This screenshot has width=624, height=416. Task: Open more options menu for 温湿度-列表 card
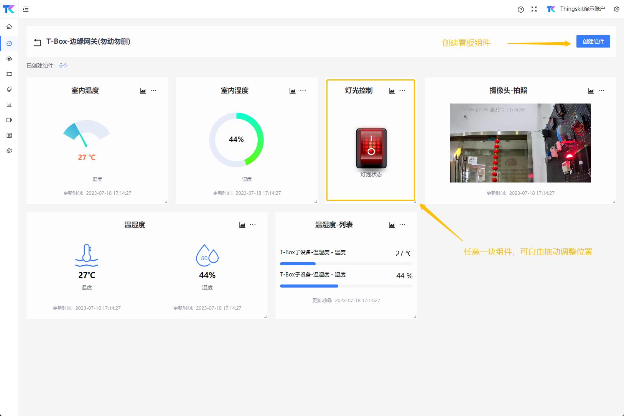click(x=402, y=225)
